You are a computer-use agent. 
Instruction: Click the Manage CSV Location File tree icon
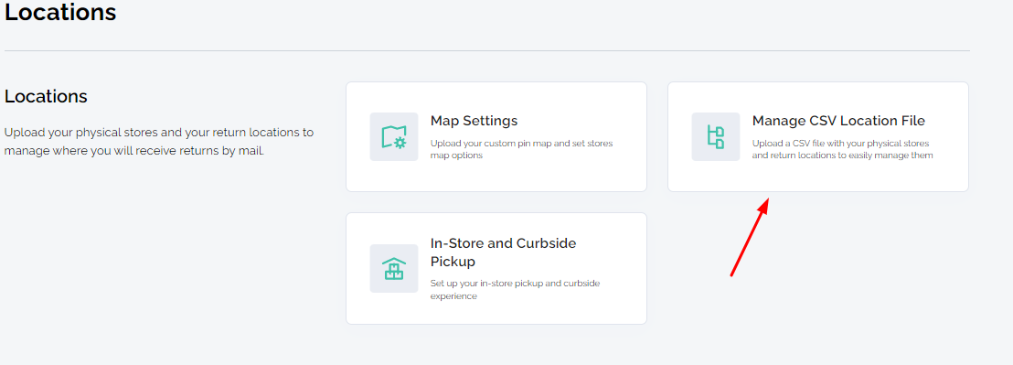coord(715,137)
